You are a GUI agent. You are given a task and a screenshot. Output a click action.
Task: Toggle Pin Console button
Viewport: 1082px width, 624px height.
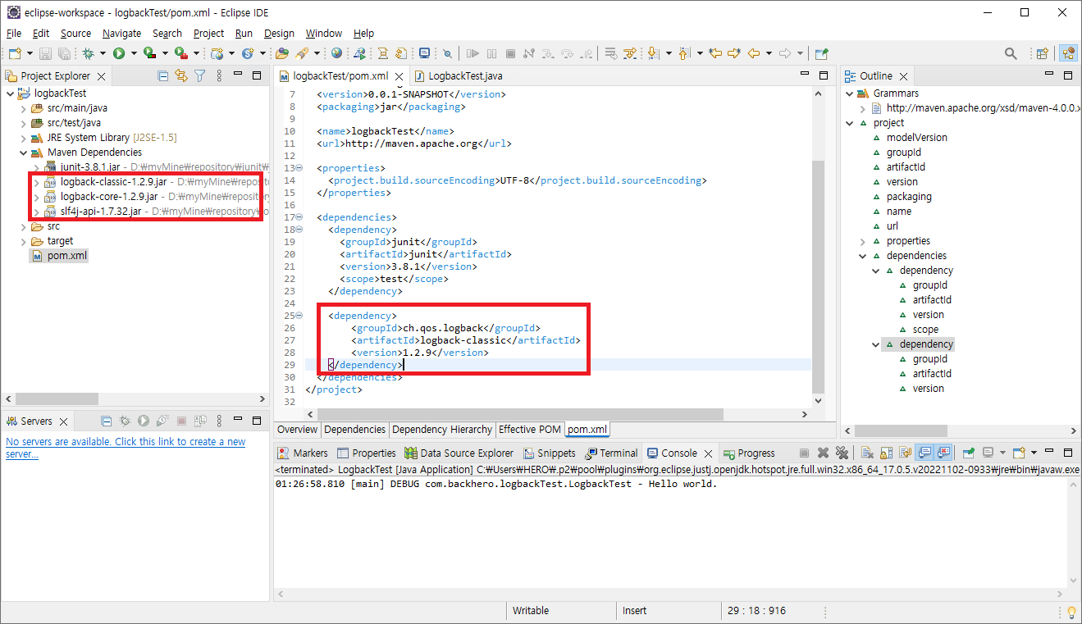point(968,453)
